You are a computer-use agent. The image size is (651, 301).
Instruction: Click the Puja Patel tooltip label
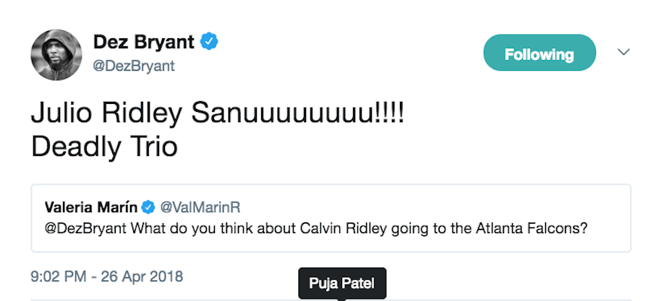341,283
